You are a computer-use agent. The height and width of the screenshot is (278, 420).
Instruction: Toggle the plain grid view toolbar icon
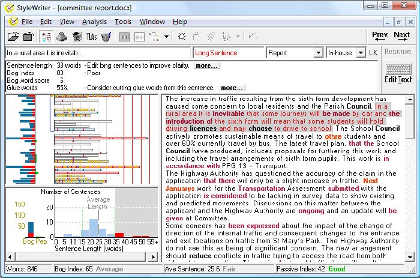(139, 37)
